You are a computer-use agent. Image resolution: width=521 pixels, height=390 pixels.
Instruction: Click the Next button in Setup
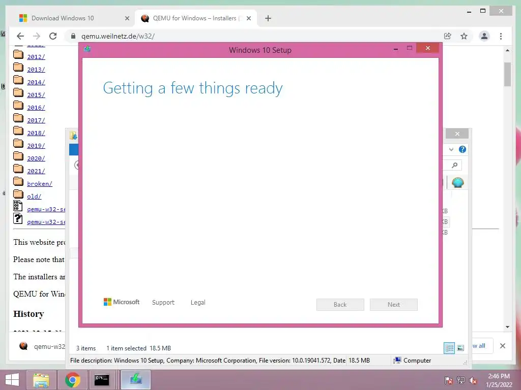[x=394, y=305]
